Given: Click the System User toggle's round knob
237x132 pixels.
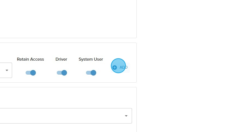Looking at the screenshot, I should pos(93,73).
